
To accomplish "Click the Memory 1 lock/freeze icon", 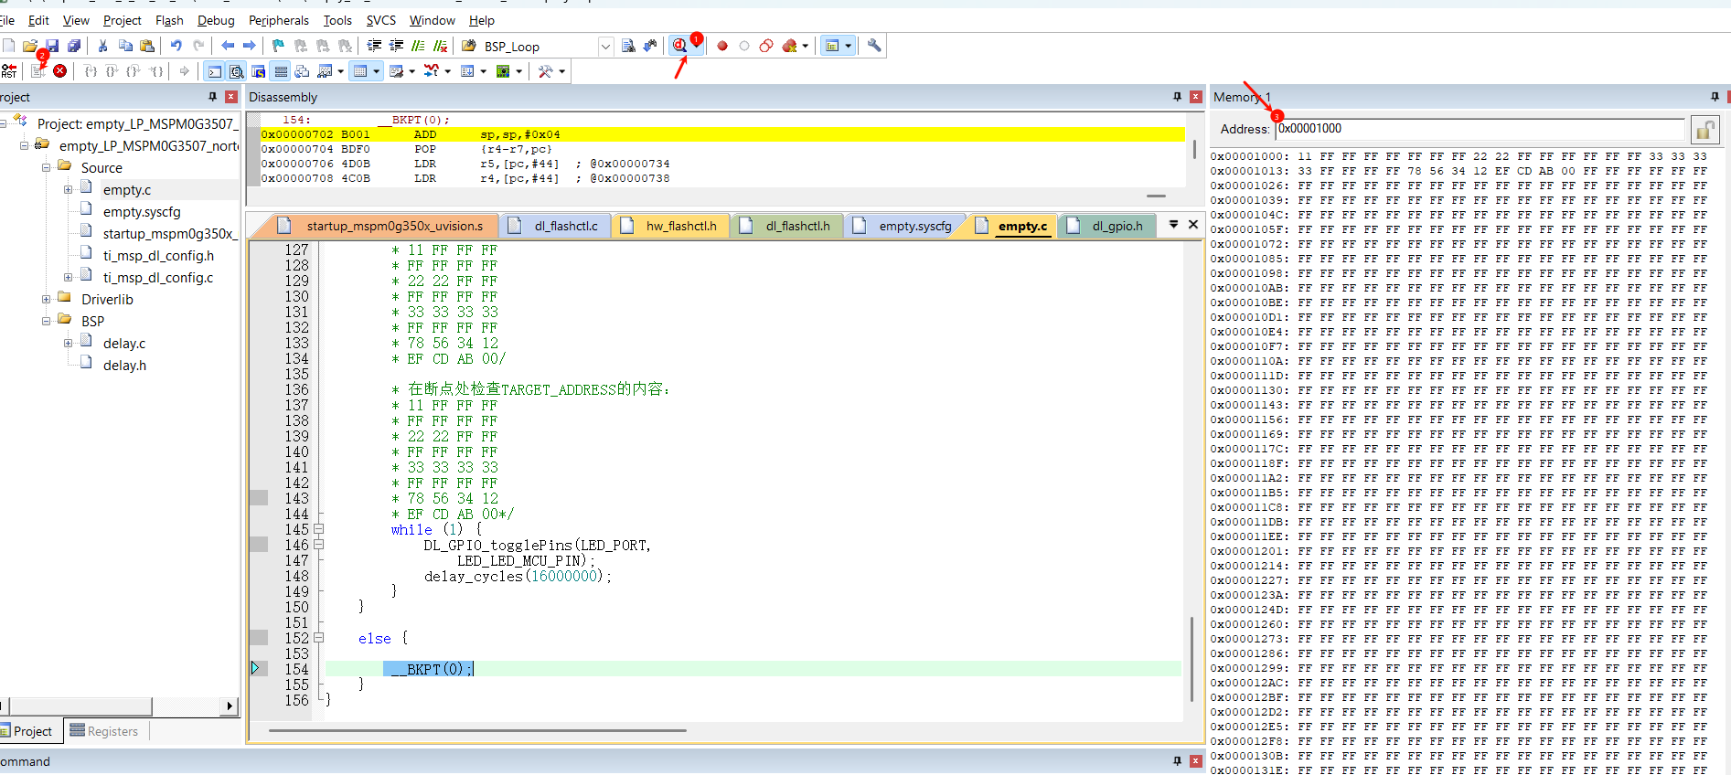I will pyautogui.click(x=1704, y=130).
